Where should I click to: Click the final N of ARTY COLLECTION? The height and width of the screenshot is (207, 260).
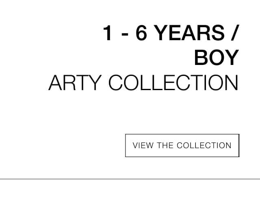(x=232, y=82)
